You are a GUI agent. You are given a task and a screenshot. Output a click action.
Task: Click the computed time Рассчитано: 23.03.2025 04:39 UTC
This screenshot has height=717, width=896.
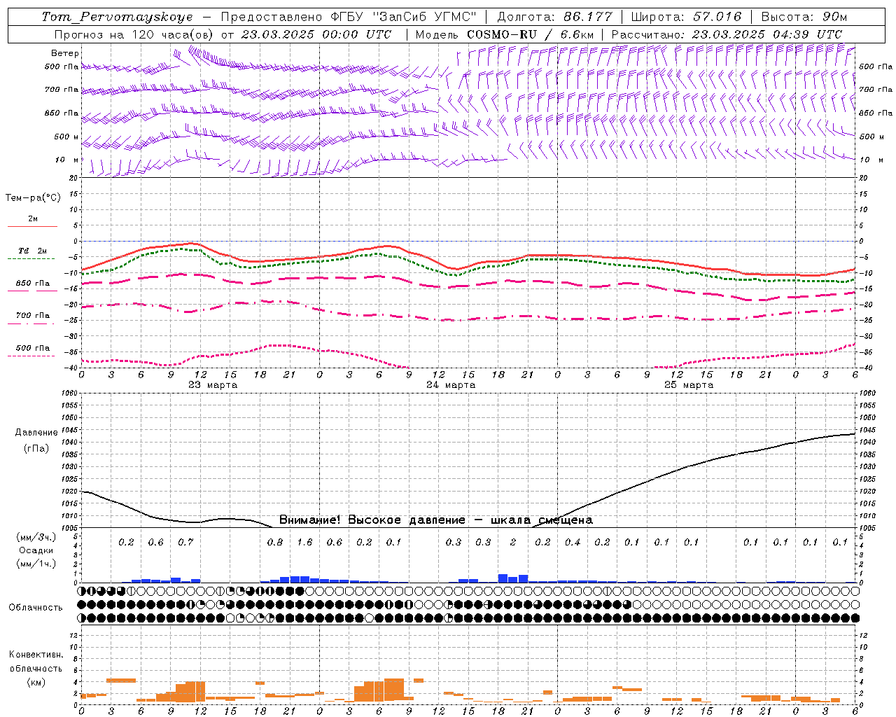(x=727, y=34)
